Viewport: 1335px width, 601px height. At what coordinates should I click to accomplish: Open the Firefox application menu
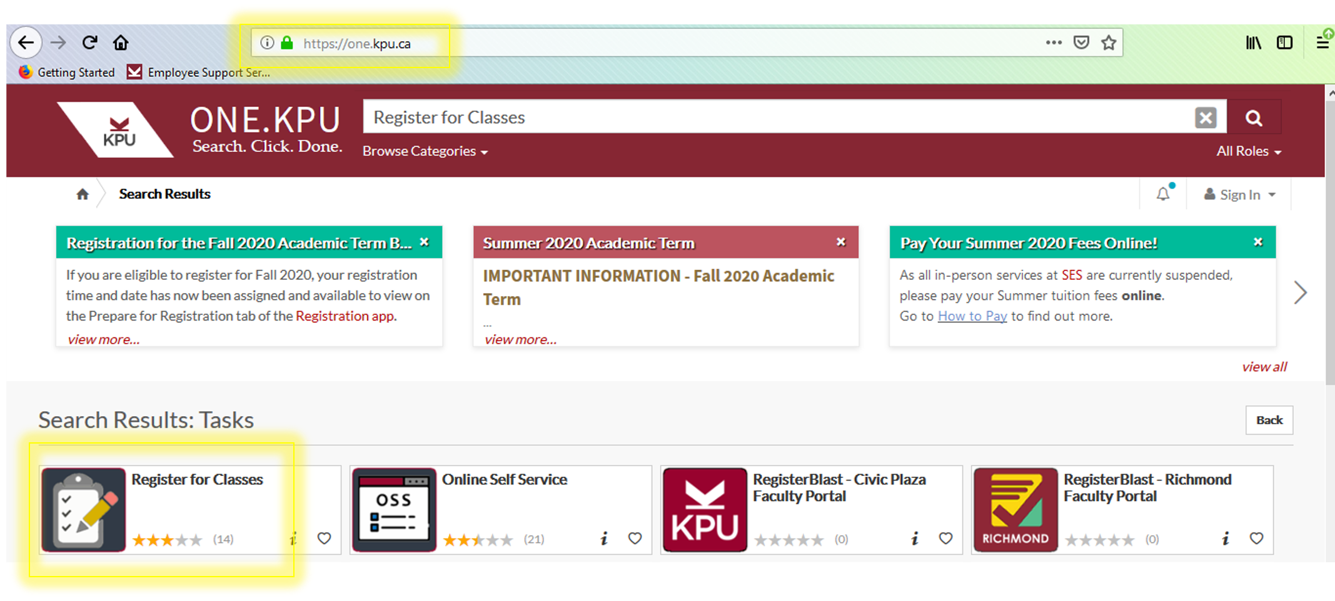(1322, 42)
